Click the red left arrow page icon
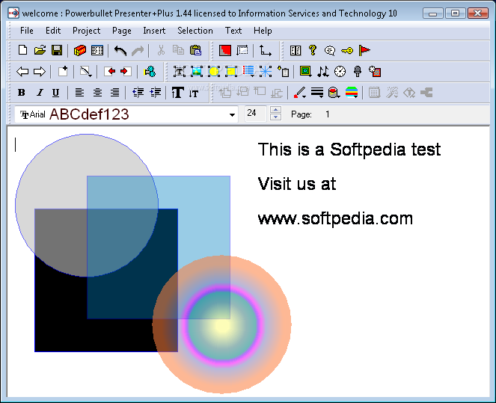The height and width of the screenshot is (403, 496). [x=109, y=72]
